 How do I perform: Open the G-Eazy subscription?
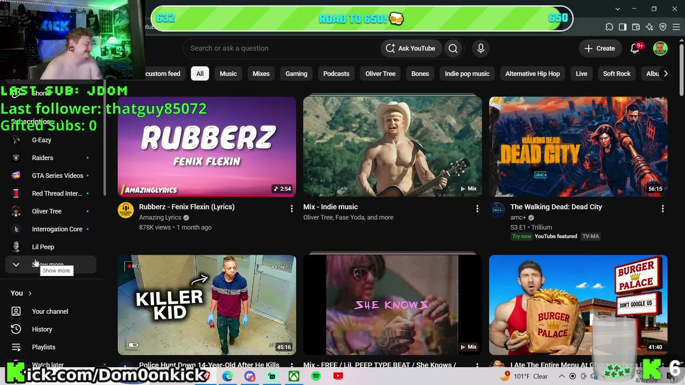(x=51, y=140)
